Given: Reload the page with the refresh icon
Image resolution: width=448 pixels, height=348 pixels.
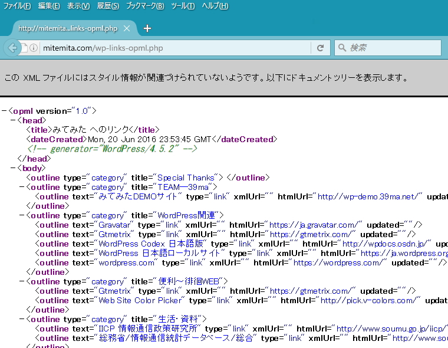Looking at the screenshot, I should (321, 48).
